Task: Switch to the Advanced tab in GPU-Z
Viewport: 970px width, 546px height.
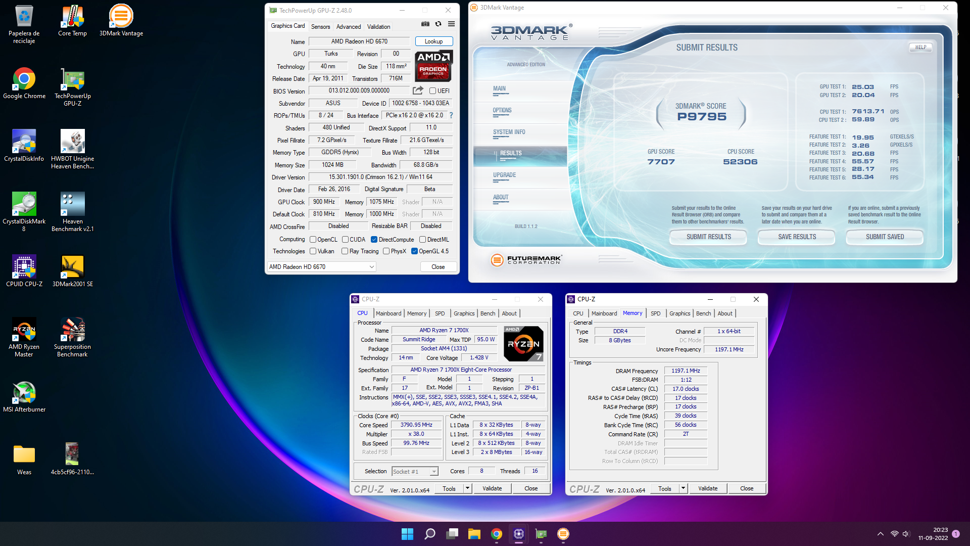Action: 349,27
